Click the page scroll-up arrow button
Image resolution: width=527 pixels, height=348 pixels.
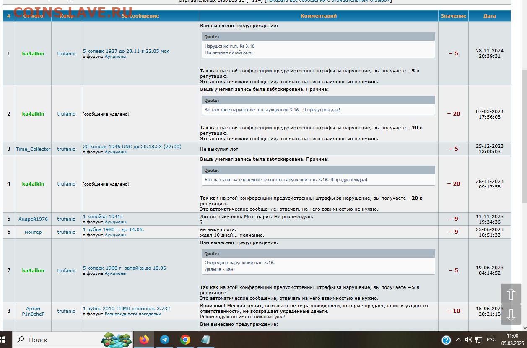(511, 294)
